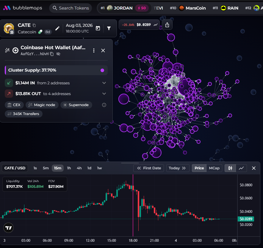This screenshot has width=263, height=248.
Task: Click the FDV $27.90M value
Action: pos(56,187)
